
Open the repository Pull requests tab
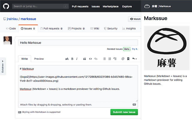click(x=51, y=28)
